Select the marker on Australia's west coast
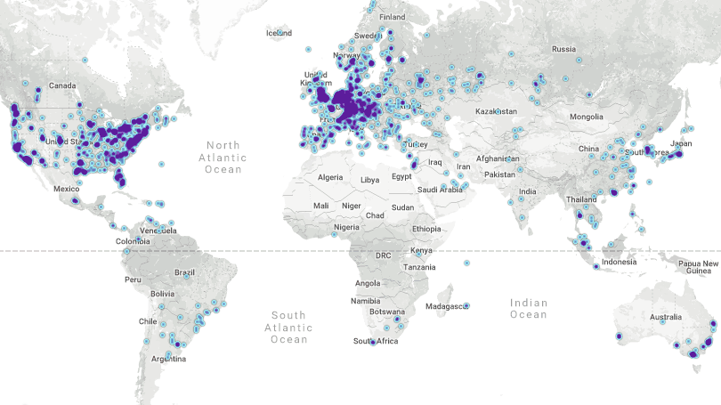 point(617,336)
